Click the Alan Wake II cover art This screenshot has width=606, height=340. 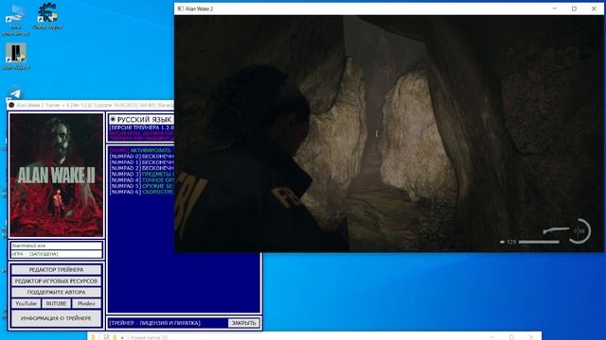57,175
